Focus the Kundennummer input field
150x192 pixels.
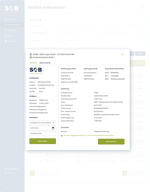pos(43,133)
